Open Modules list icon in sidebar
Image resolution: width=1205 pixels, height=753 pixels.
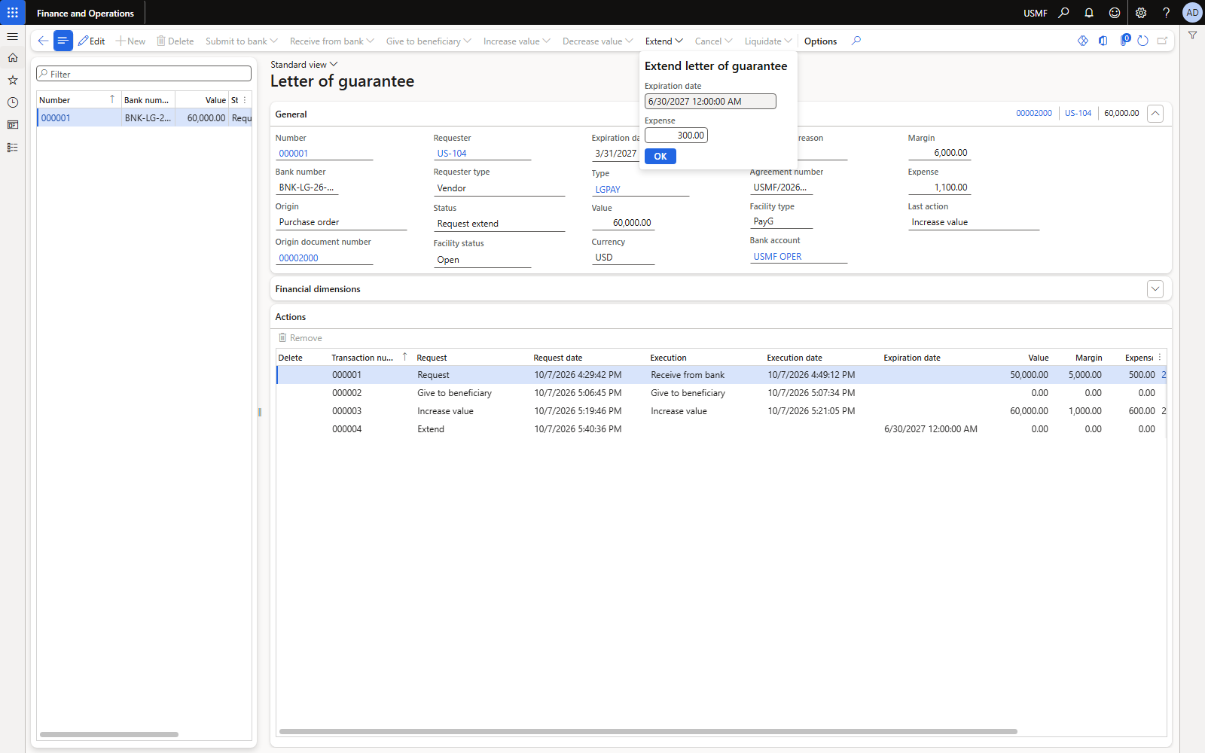click(x=13, y=148)
